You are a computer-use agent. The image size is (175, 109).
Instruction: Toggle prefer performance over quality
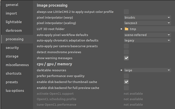coord(126,76)
